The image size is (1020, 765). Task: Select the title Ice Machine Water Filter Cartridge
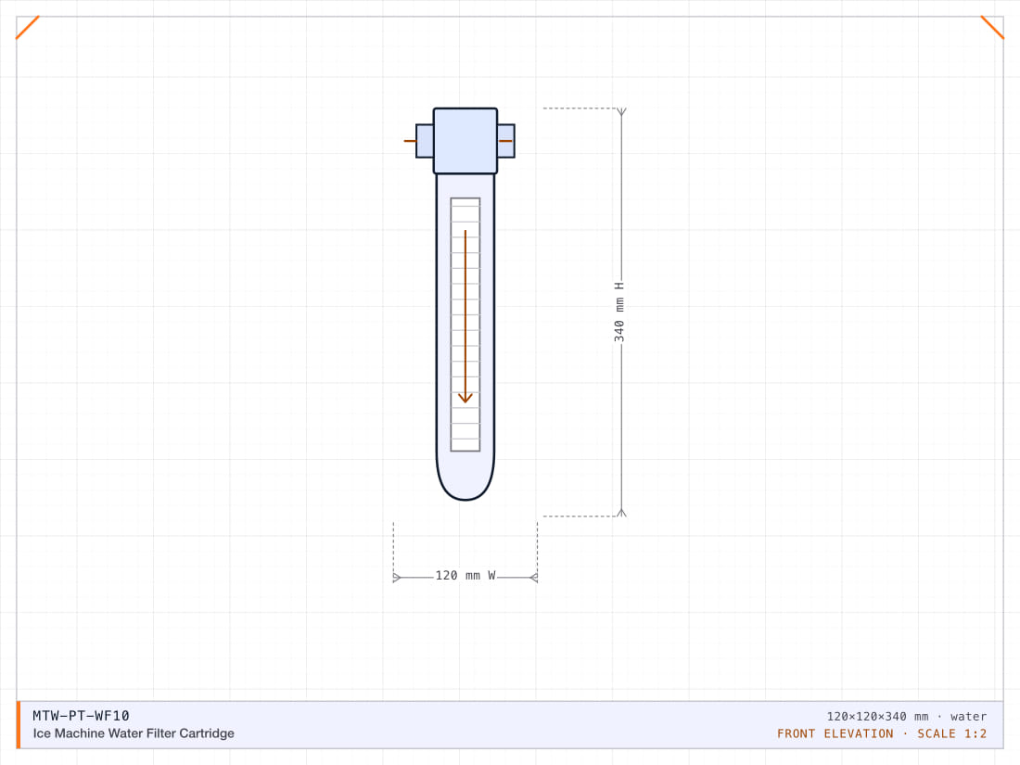[x=134, y=733]
